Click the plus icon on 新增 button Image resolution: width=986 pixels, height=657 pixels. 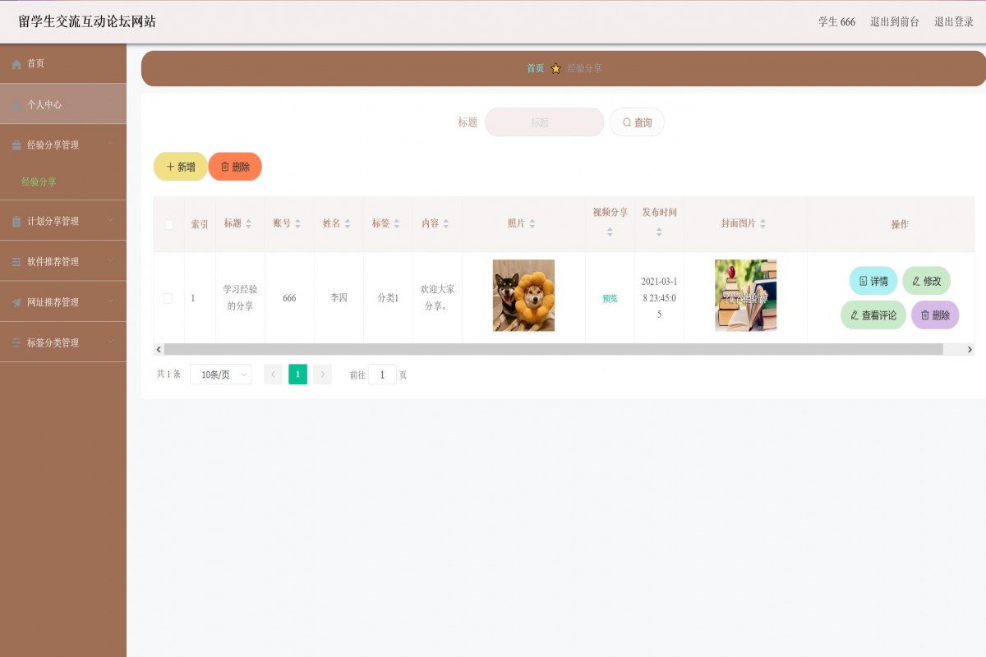(x=168, y=166)
